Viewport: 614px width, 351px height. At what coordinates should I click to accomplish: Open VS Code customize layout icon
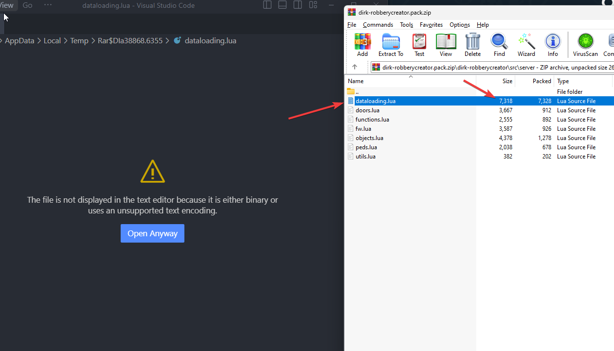click(x=313, y=5)
